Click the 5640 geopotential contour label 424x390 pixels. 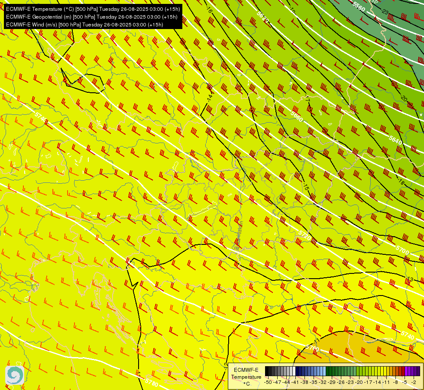click(395, 140)
